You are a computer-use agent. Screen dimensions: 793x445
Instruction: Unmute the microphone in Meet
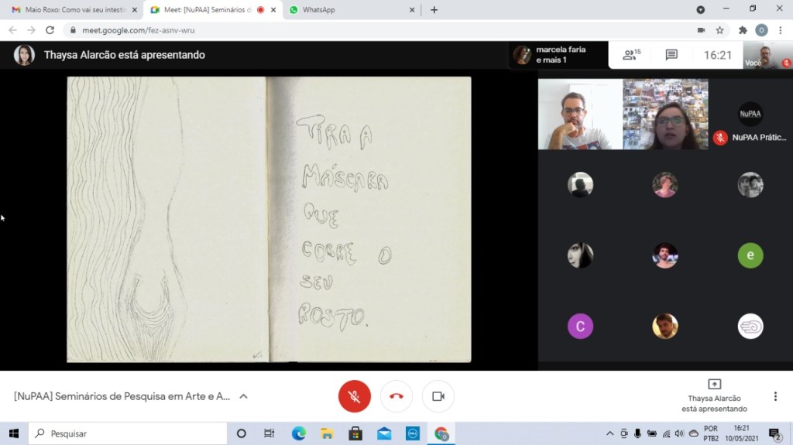[x=354, y=396]
